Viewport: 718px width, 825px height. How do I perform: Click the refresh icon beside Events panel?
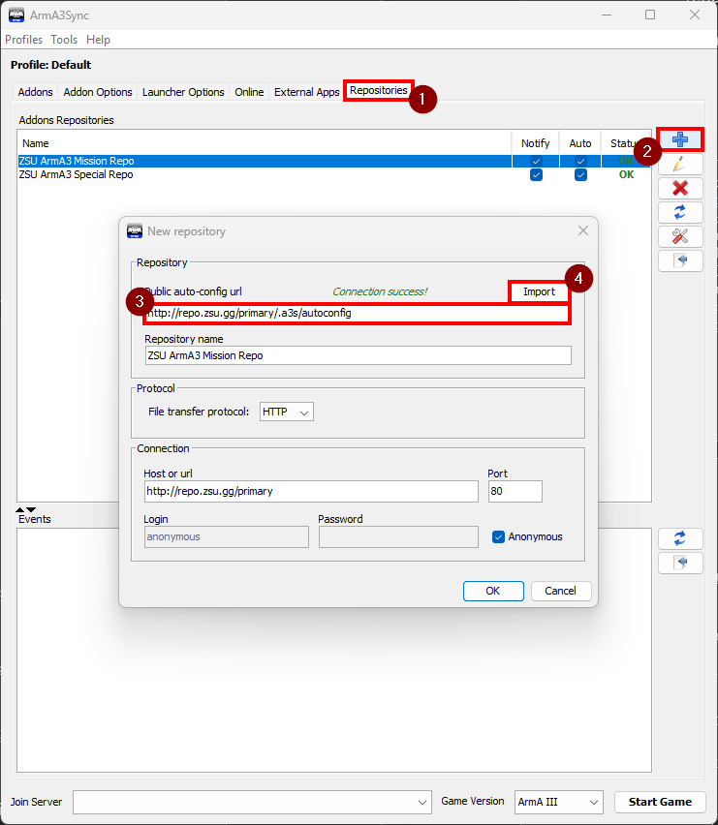[680, 538]
